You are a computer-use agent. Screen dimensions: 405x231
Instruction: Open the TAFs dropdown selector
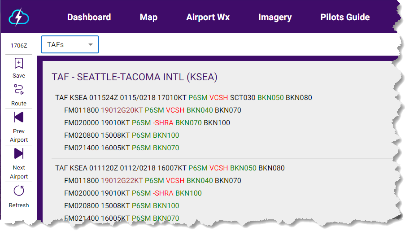point(70,45)
